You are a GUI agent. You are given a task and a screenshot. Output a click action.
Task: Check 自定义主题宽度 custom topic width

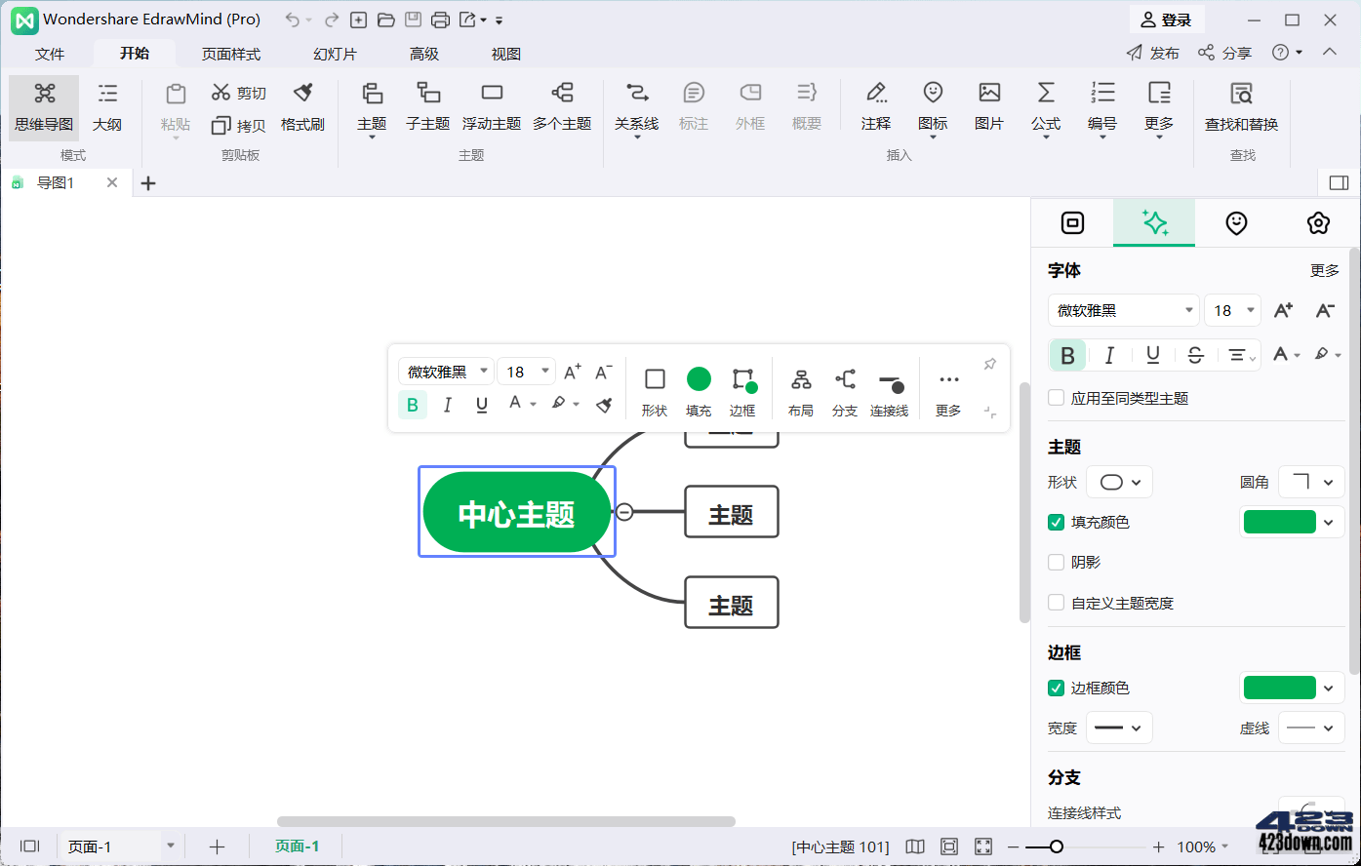tap(1056, 603)
